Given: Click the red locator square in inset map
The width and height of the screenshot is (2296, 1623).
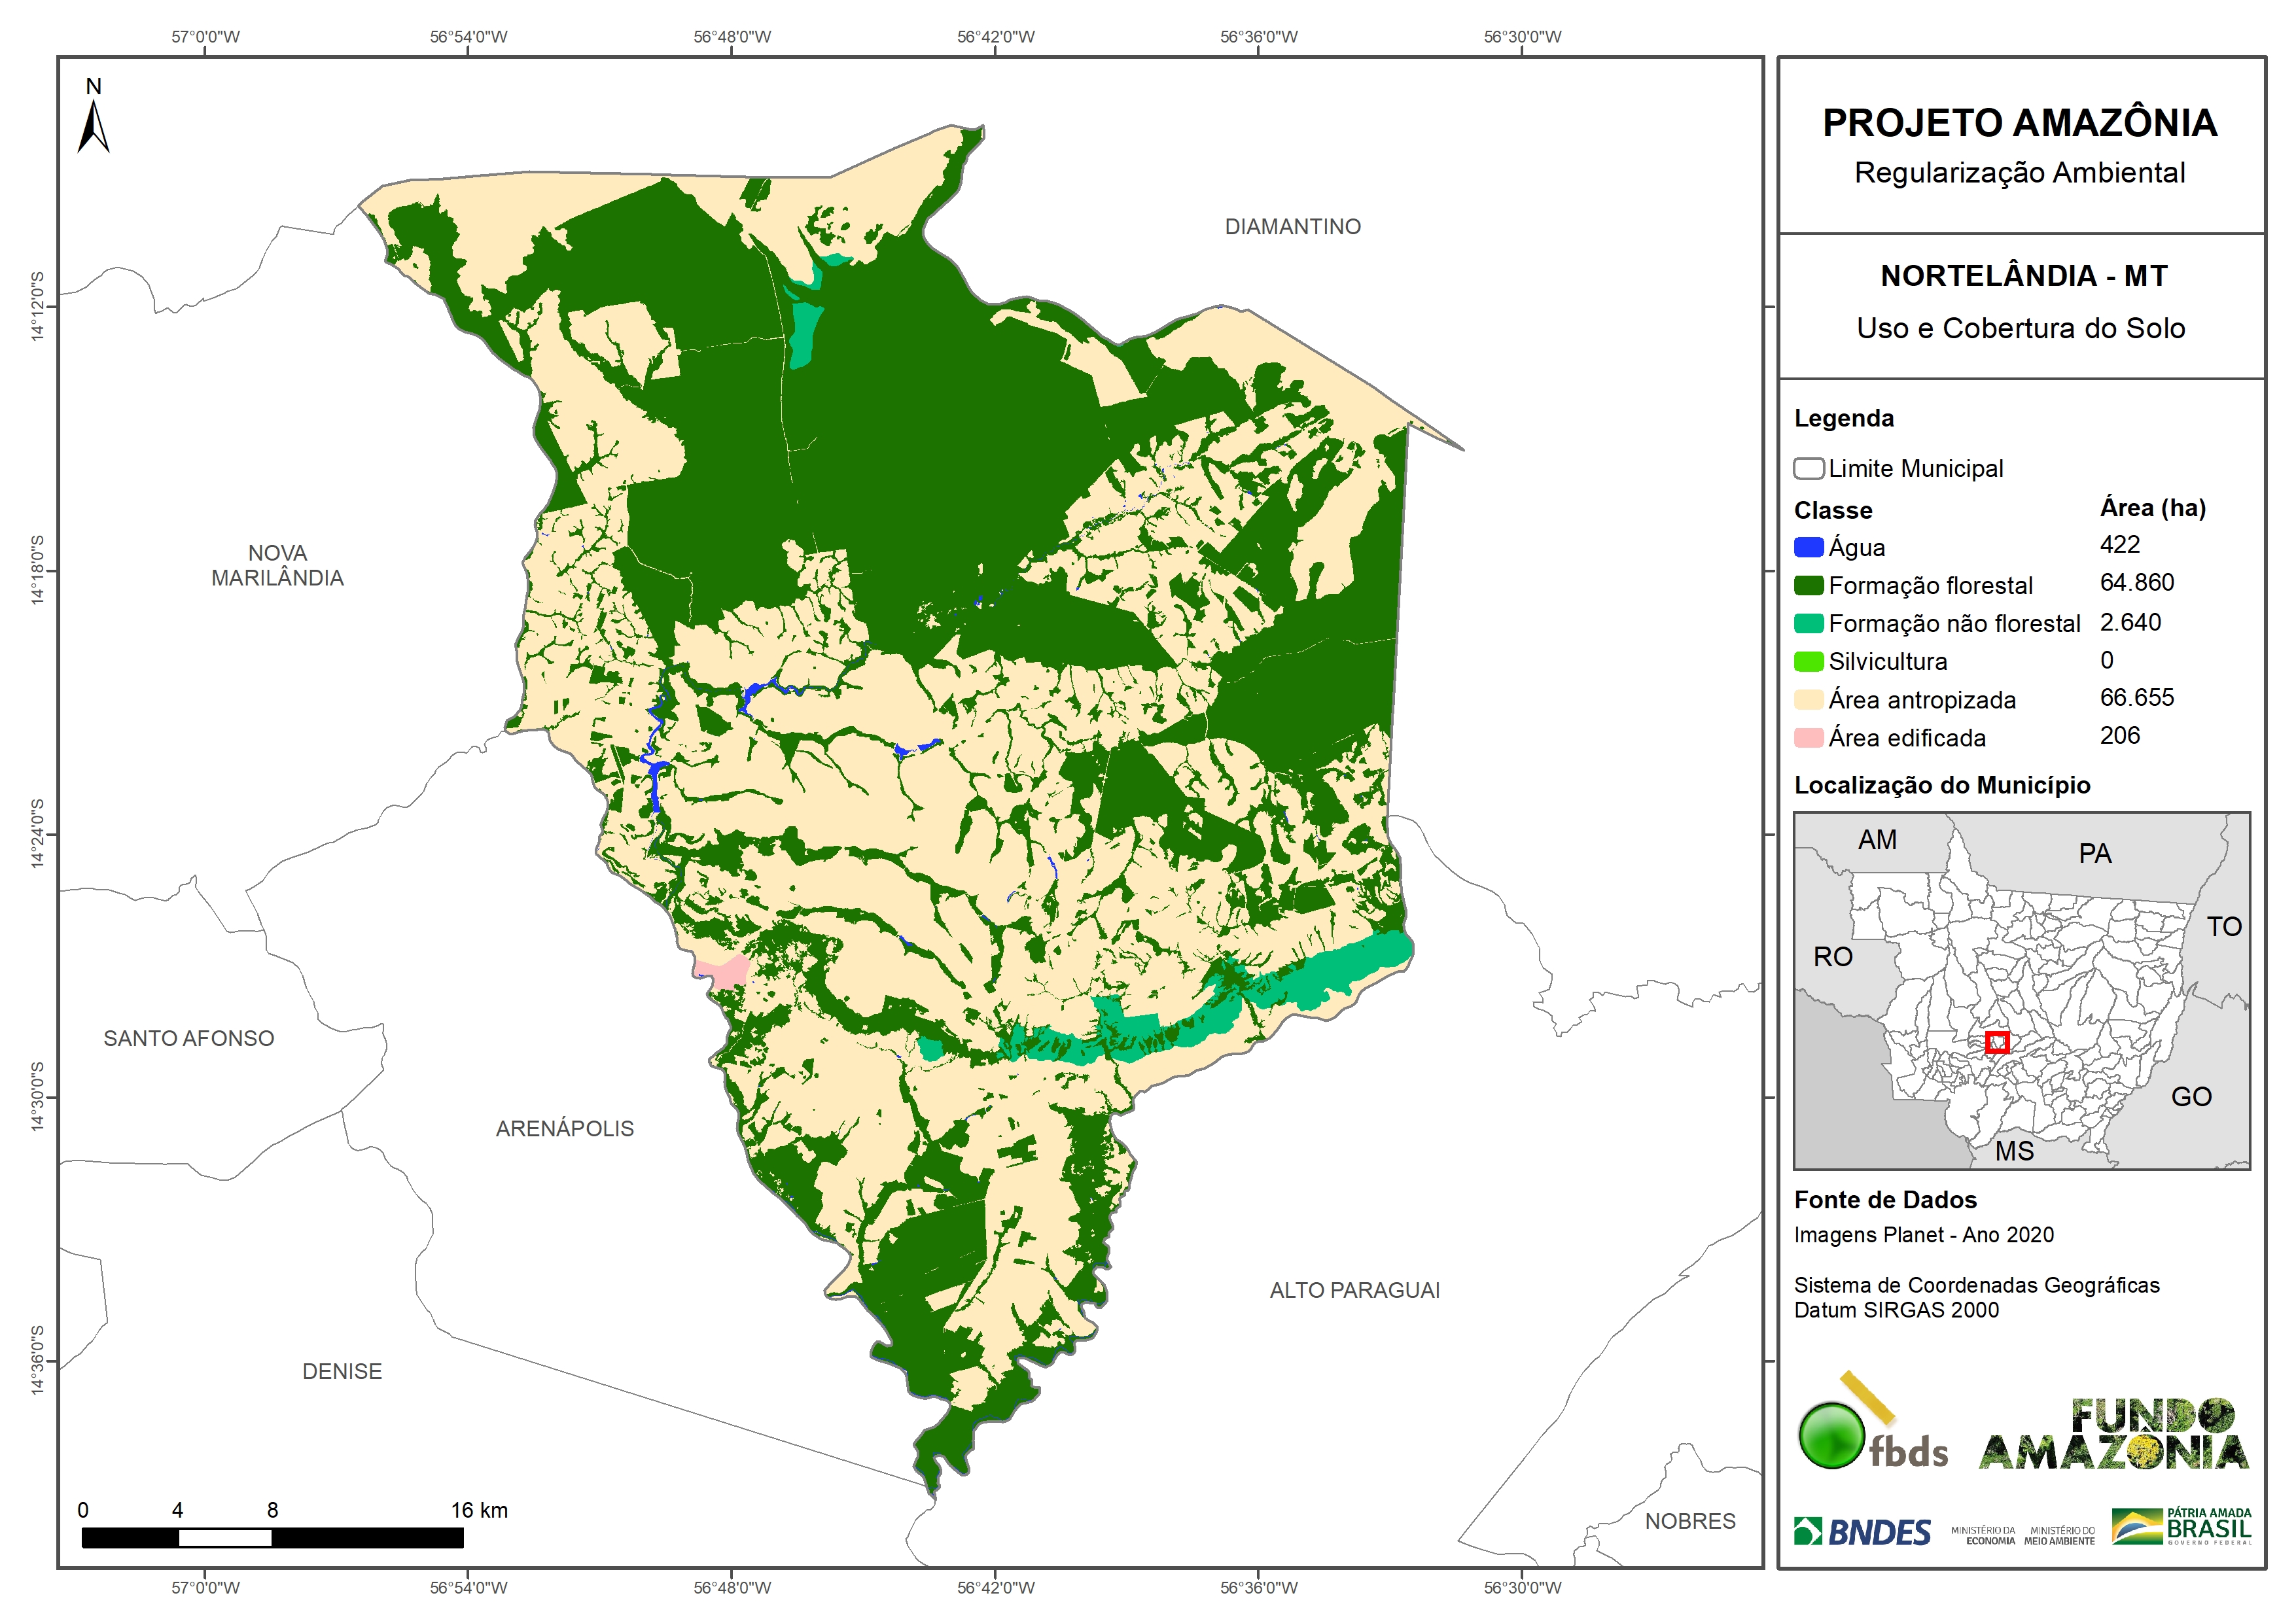Looking at the screenshot, I should coord(1997,1042).
